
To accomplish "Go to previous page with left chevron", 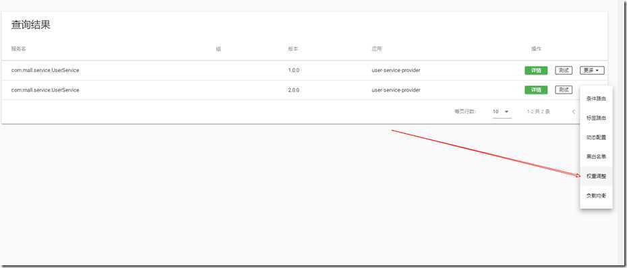I will (574, 112).
